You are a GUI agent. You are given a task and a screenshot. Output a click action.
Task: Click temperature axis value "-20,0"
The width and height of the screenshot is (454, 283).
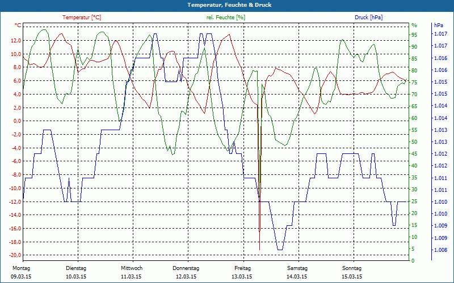[15, 255]
